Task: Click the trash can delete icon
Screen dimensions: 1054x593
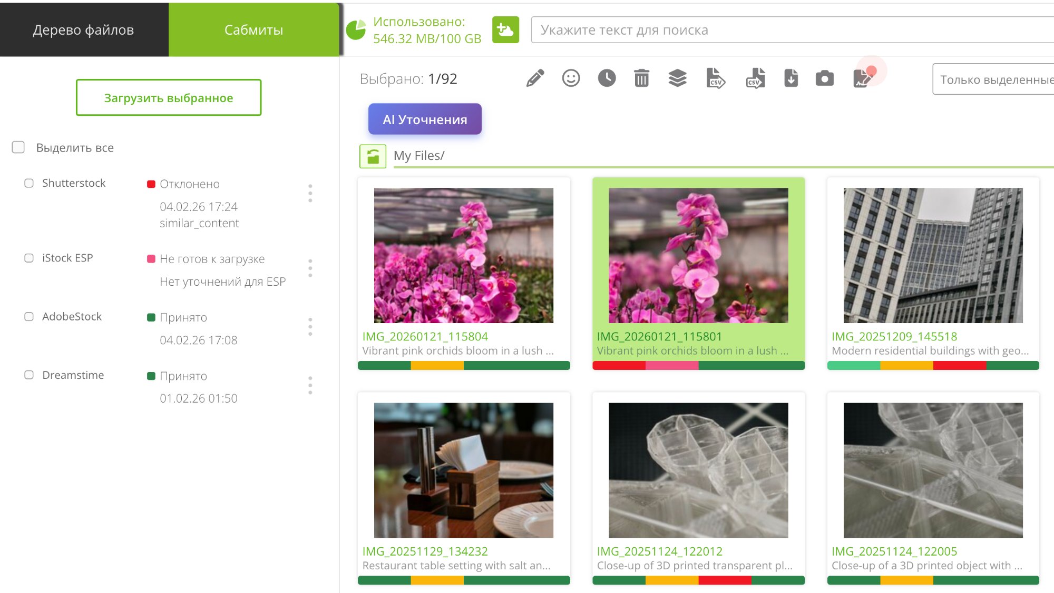Action: tap(641, 78)
